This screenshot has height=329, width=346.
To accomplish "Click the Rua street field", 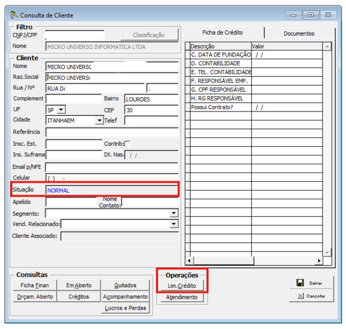I will (x=95, y=88).
